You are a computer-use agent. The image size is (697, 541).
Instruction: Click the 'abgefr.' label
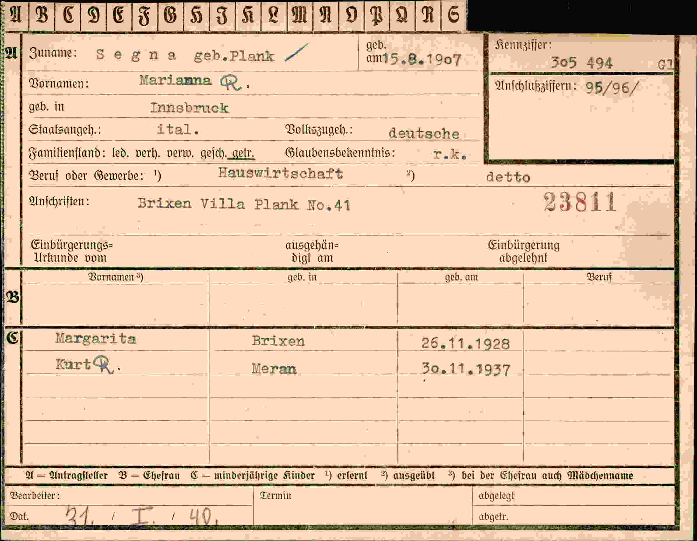(493, 517)
